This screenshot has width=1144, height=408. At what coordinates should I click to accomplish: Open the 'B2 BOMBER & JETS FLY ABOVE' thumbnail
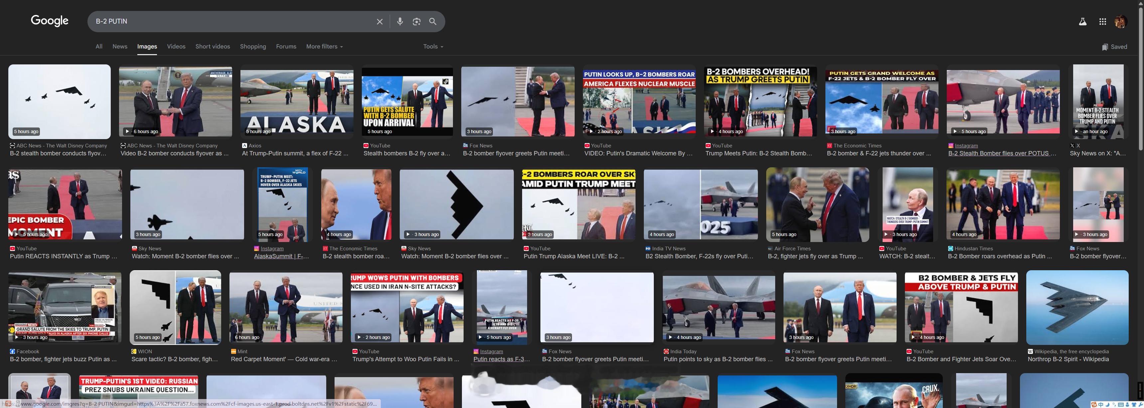pyautogui.click(x=961, y=307)
